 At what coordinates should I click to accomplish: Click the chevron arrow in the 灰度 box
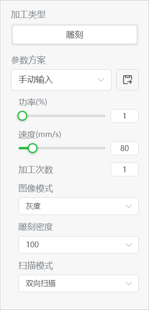click(129, 206)
